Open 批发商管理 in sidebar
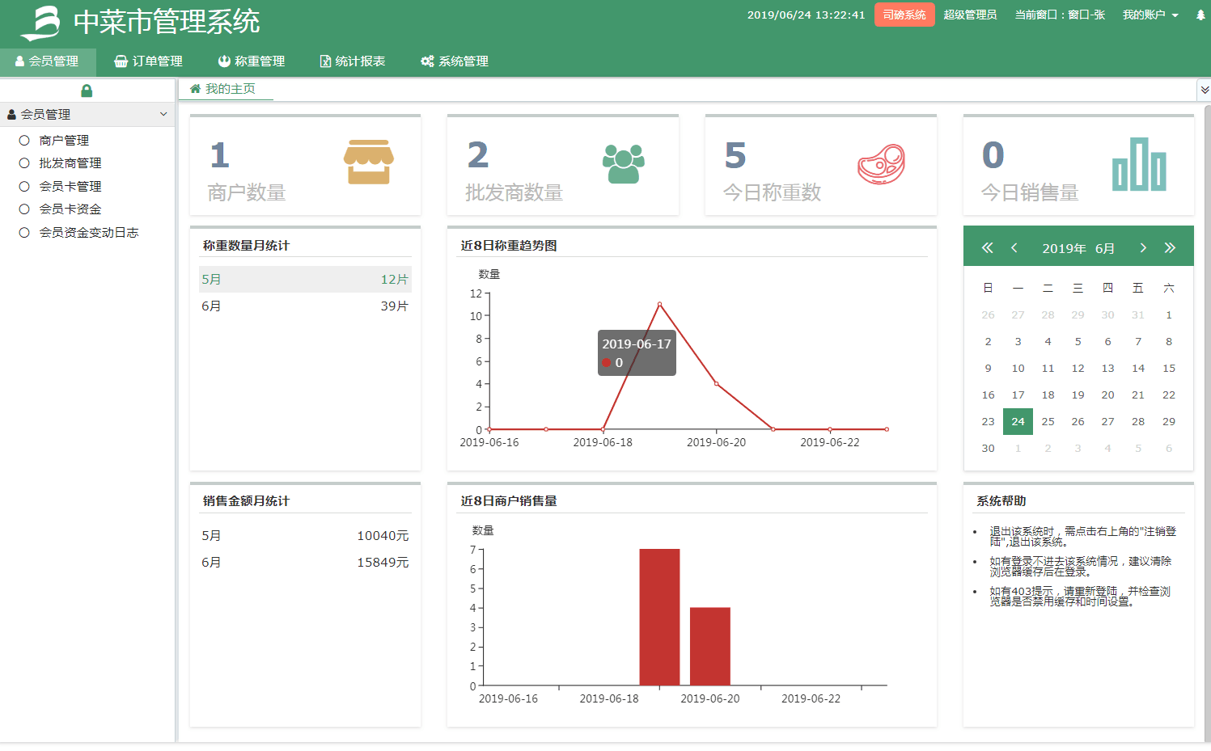 (70, 163)
